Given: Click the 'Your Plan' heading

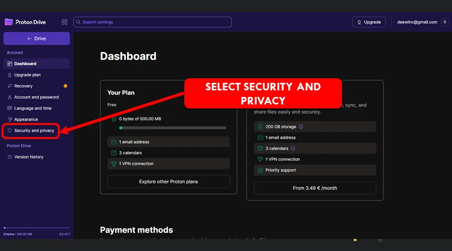Looking at the screenshot, I should [121, 93].
